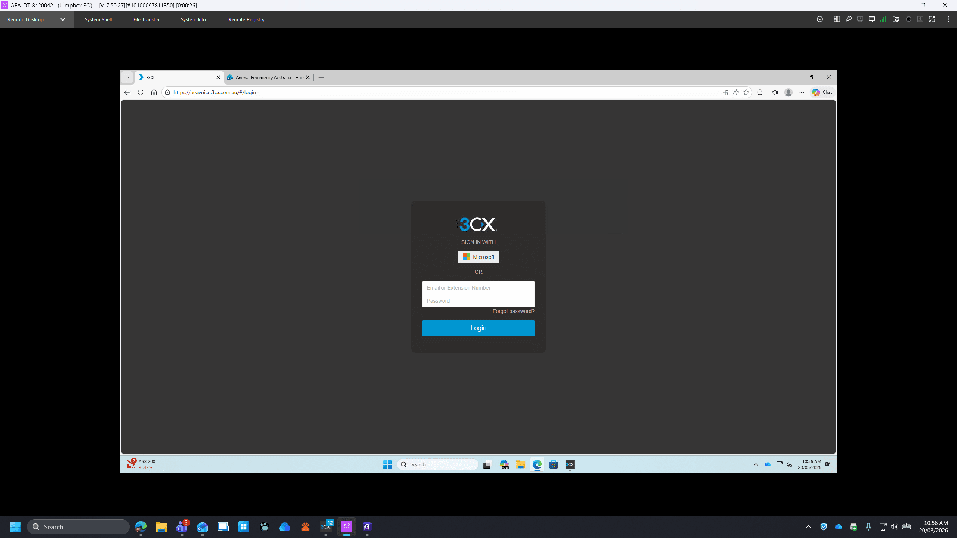Sign in with Microsoft button
957x538 pixels.
pos(478,257)
